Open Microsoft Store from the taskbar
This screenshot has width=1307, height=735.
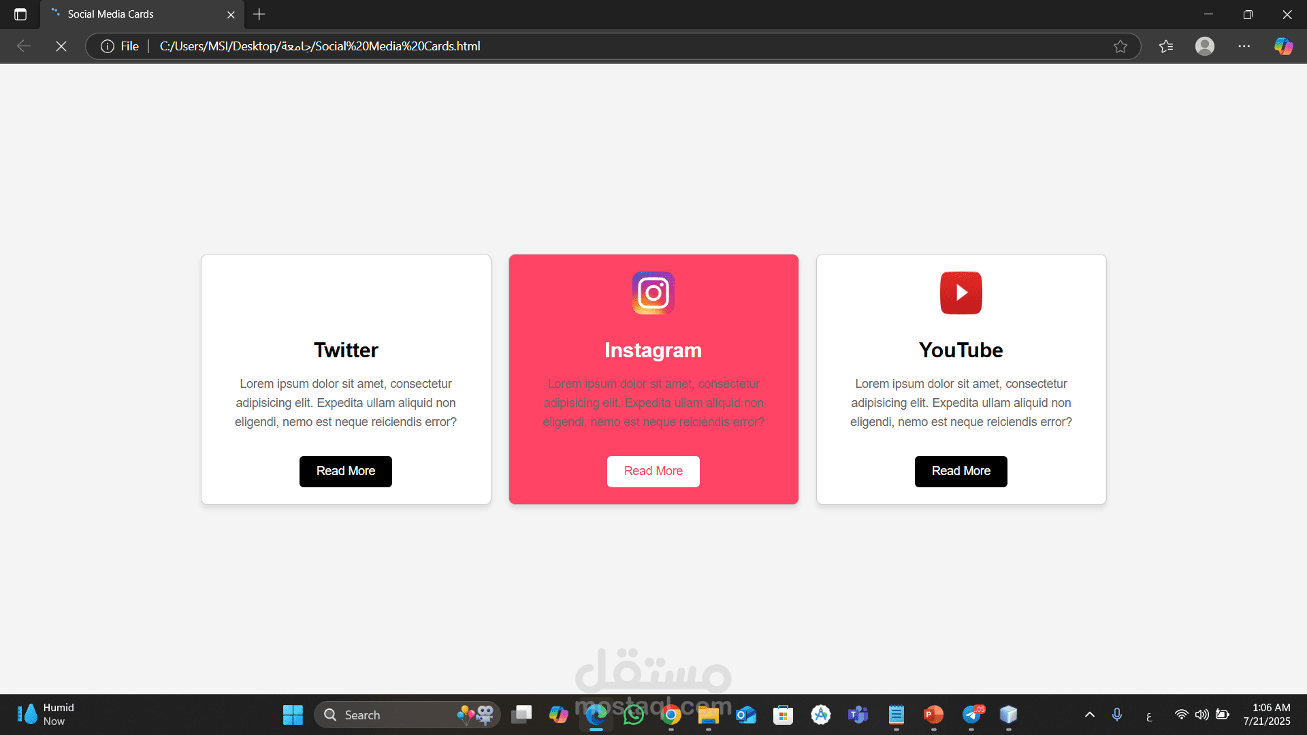pos(784,715)
